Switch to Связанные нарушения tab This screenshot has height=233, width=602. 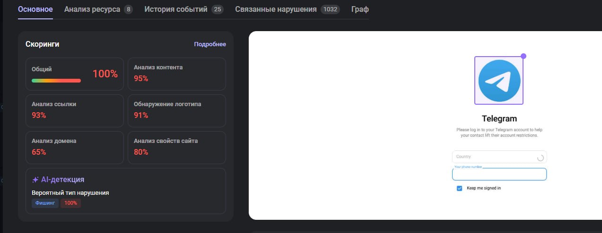[x=288, y=9]
